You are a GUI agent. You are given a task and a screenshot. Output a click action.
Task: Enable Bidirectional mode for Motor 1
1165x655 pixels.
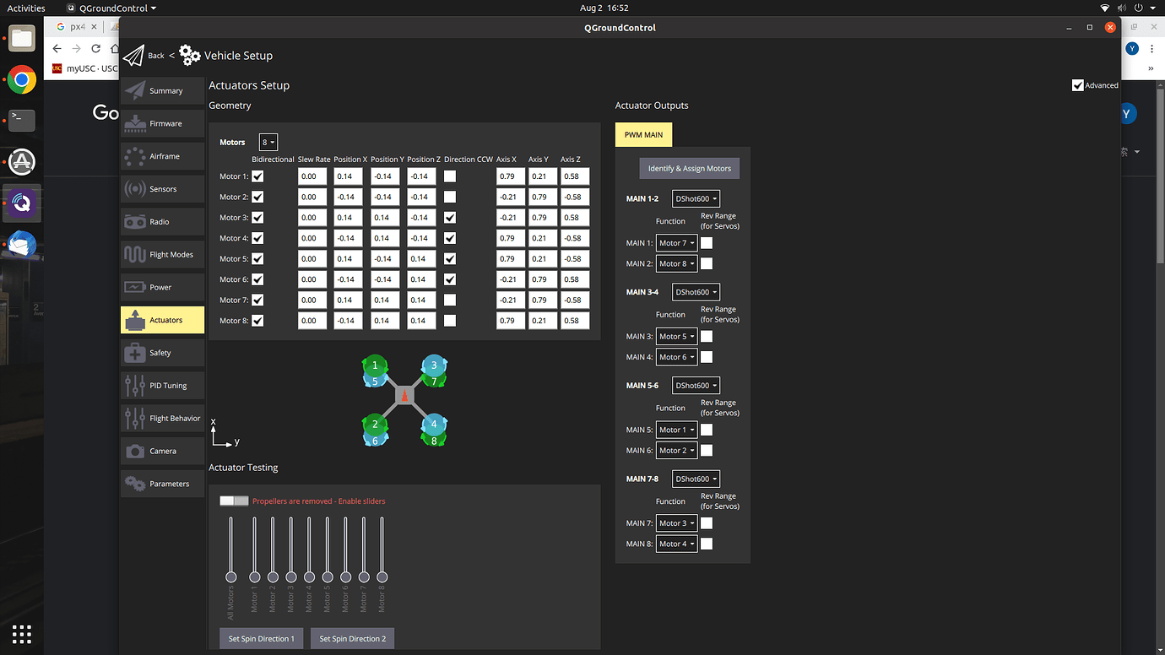click(x=257, y=176)
